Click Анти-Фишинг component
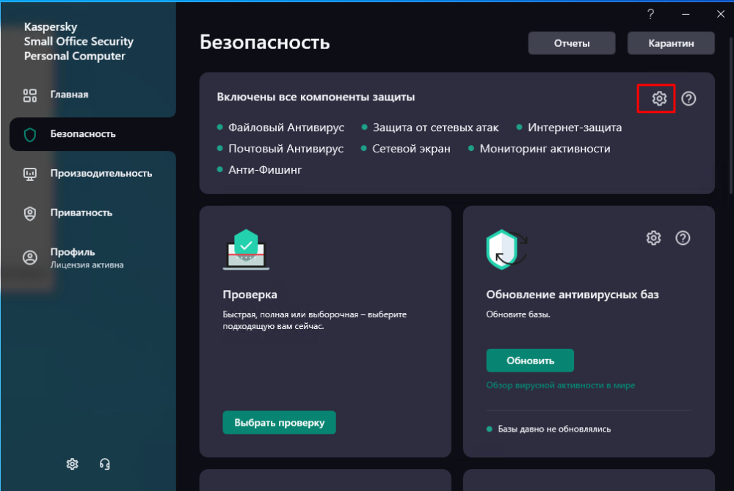Screen dimensions: 734x491 (265, 169)
